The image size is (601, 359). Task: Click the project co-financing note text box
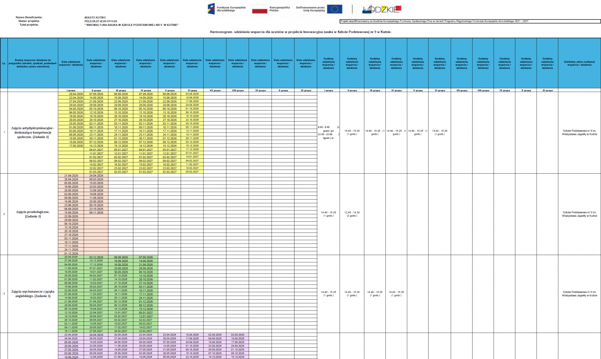click(x=470, y=21)
